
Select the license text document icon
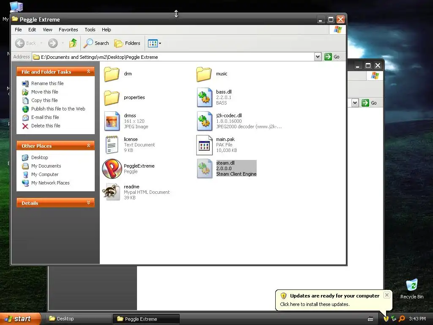112,145
